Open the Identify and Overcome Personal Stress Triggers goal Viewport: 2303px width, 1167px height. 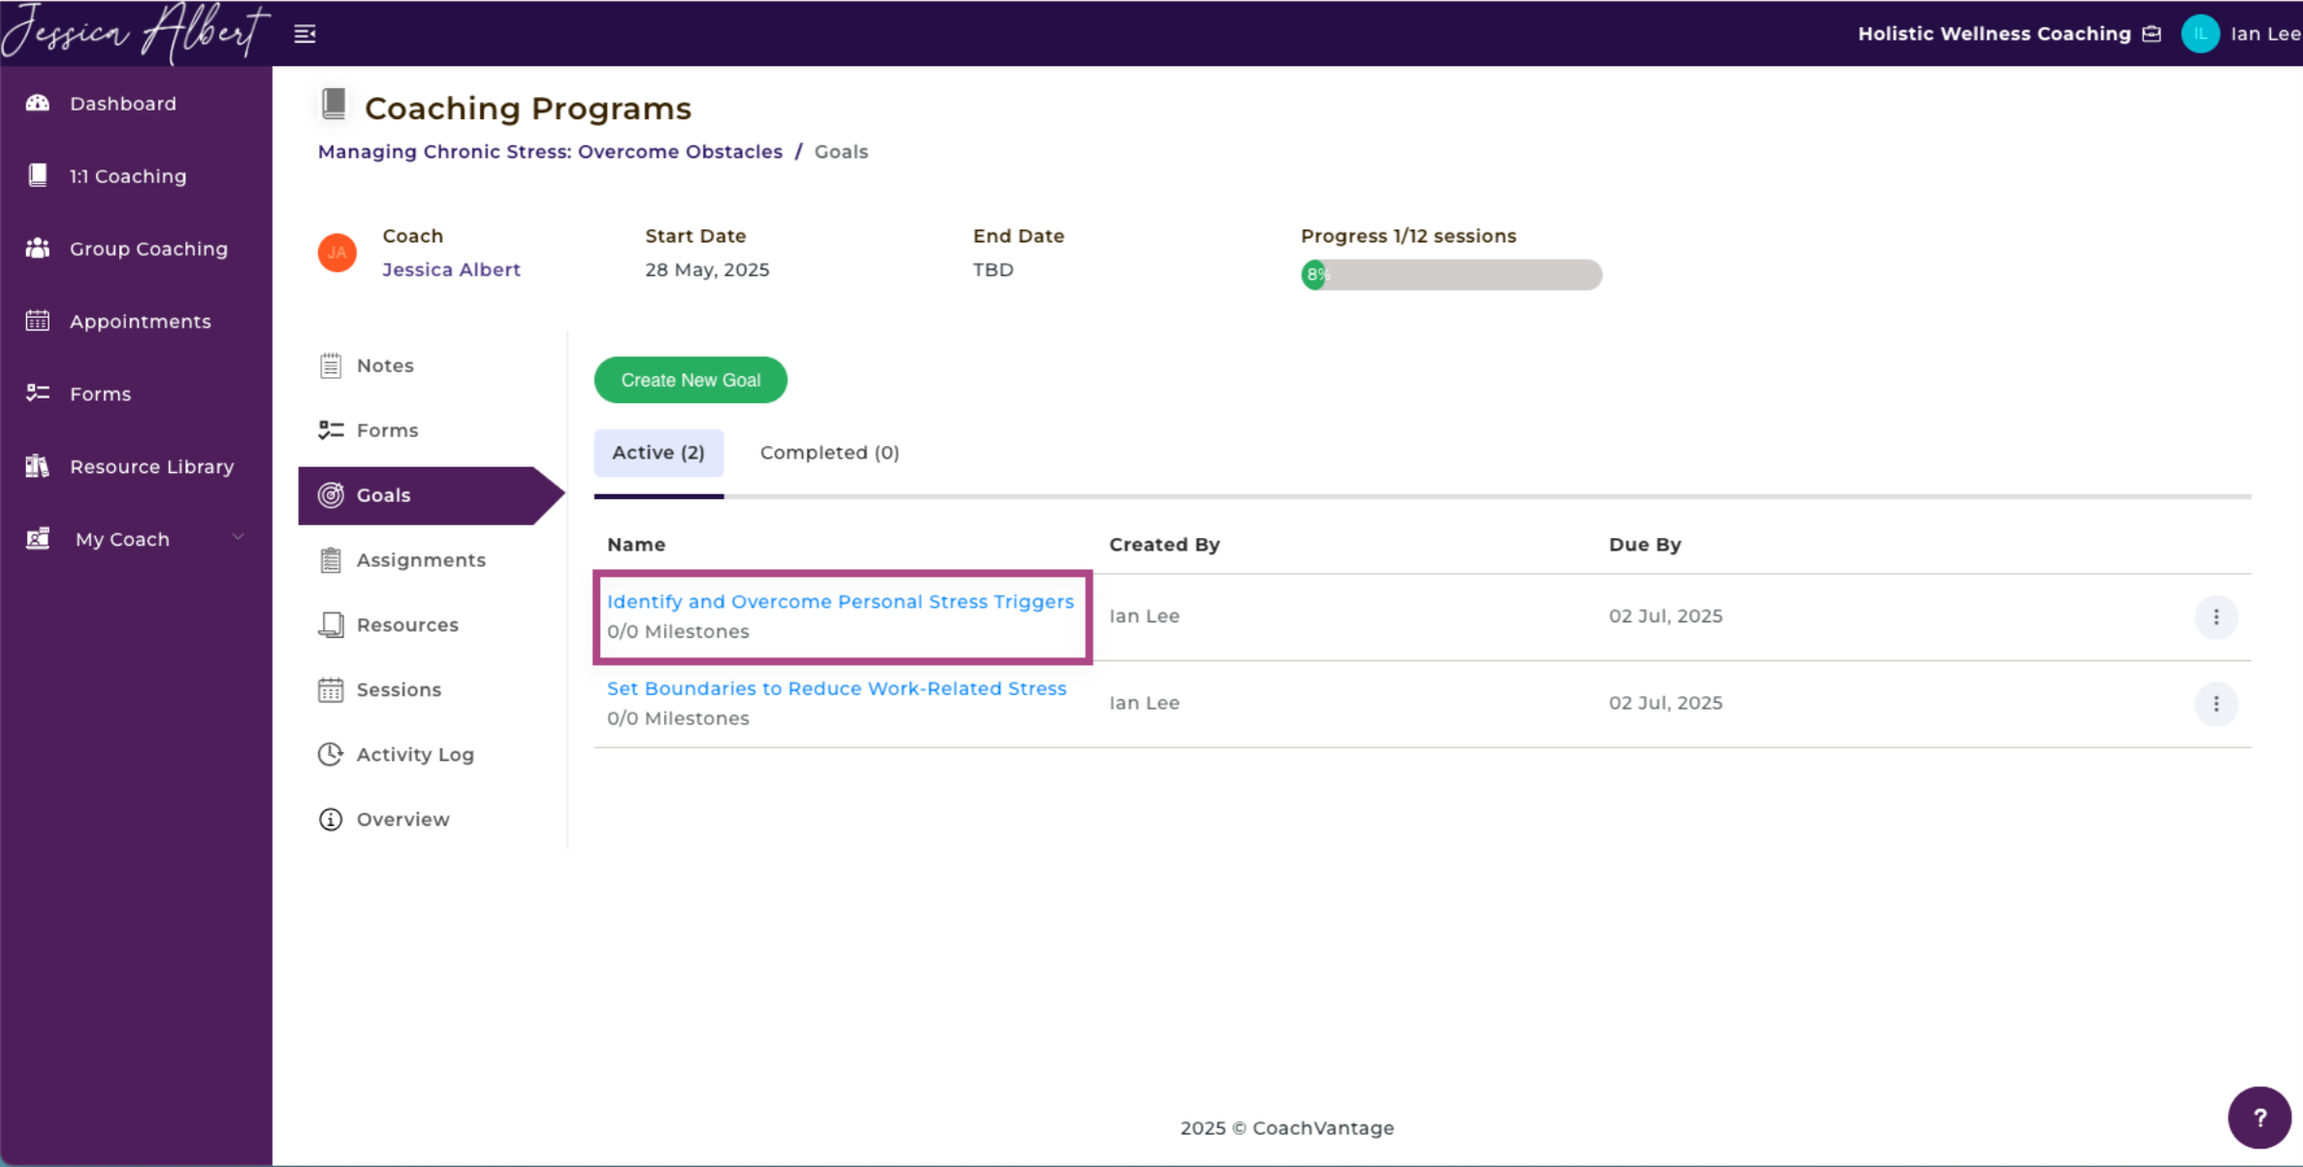[x=841, y=602]
